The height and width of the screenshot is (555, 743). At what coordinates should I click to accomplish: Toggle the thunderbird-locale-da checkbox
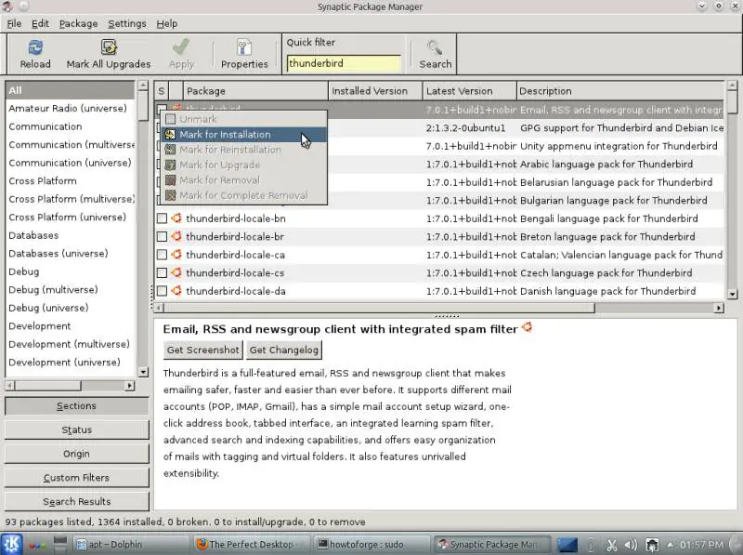162,291
